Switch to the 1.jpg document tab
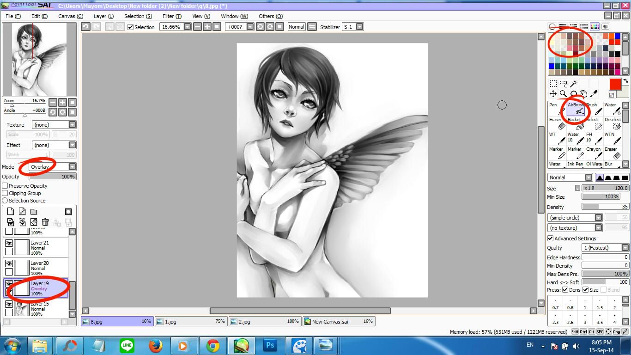 tap(191, 321)
